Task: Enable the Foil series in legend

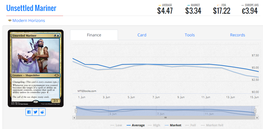Action: 191,125
